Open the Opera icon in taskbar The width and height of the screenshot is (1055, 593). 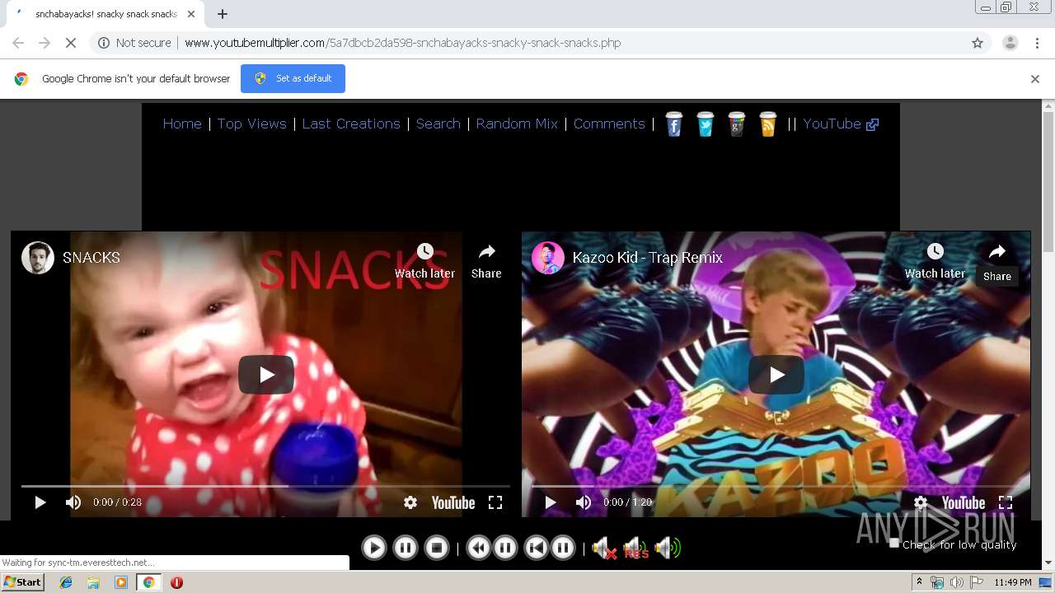(x=176, y=582)
